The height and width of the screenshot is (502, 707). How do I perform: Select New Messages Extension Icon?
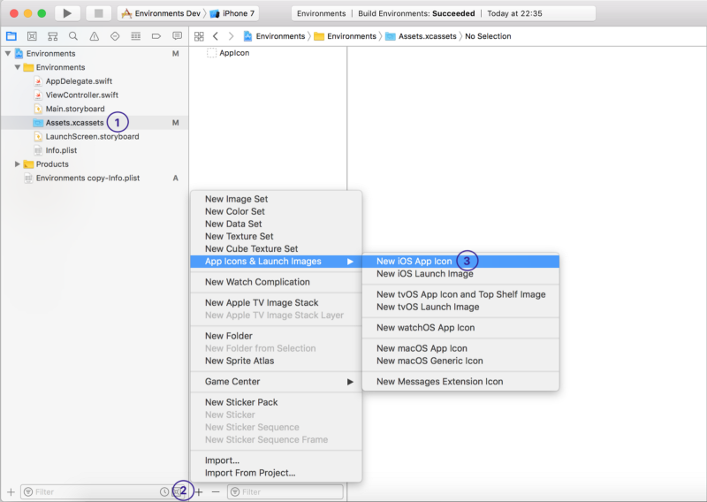pos(460,382)
